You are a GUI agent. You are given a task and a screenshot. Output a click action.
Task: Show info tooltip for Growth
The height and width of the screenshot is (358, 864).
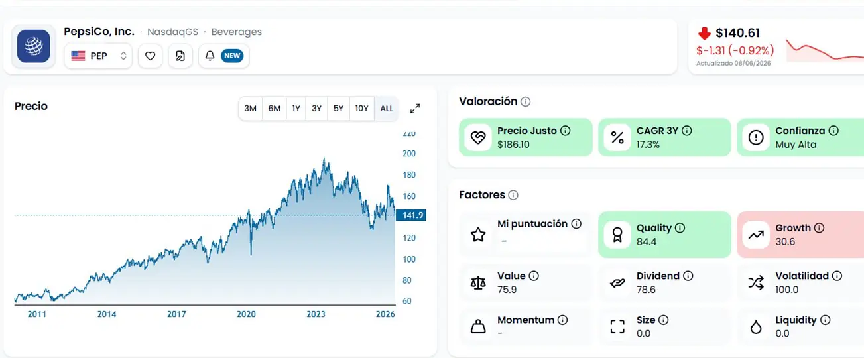[x=820, y=228]
